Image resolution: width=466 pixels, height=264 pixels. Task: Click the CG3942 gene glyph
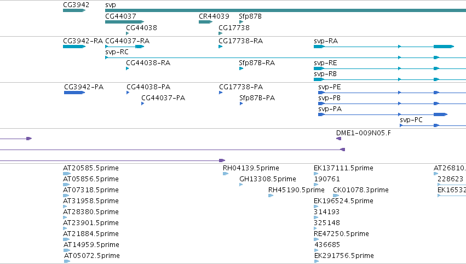[x=74, y=10]
